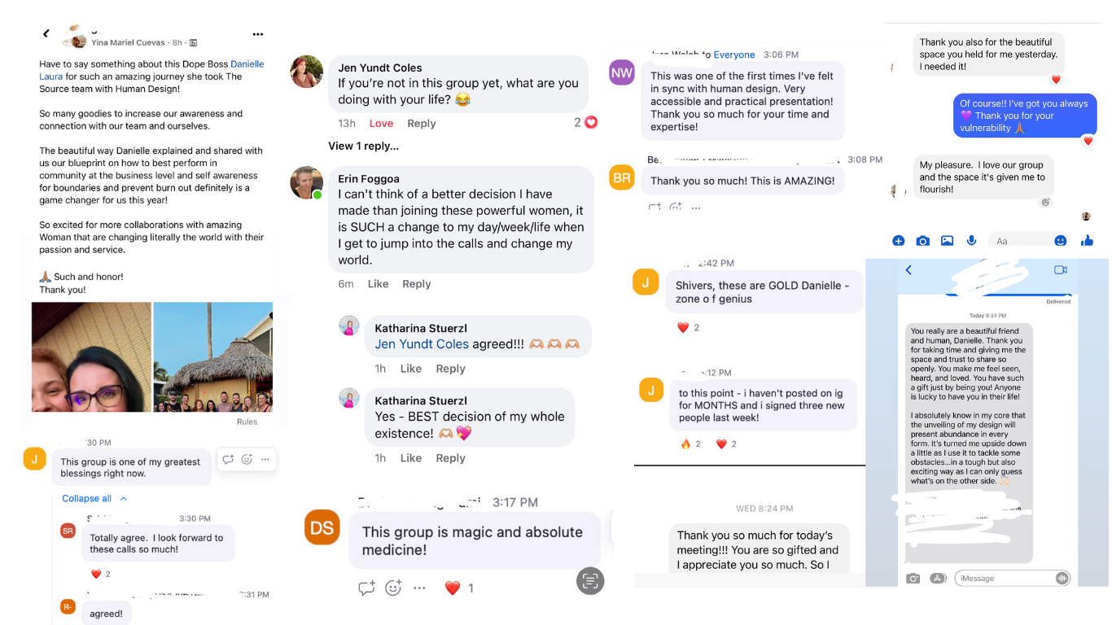Click reply-in-thread icon beside 'greatest blessings' message
1112x625 pixels.
pyautogui.click(x=228, y=459)
